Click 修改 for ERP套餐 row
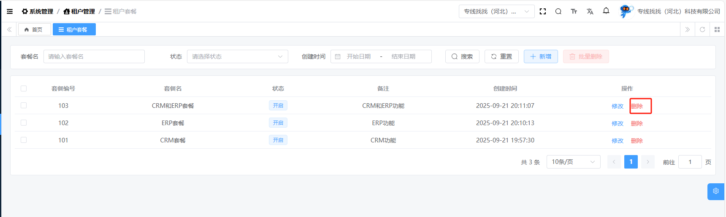This screenshot has height=217, width=726. point(617,123)
